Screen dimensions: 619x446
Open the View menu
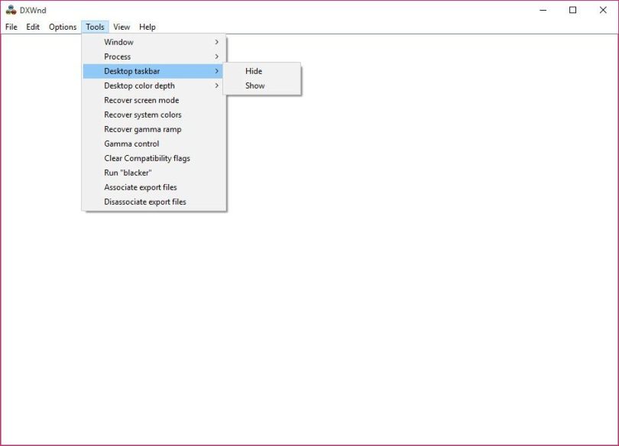(x=122, y=27)
